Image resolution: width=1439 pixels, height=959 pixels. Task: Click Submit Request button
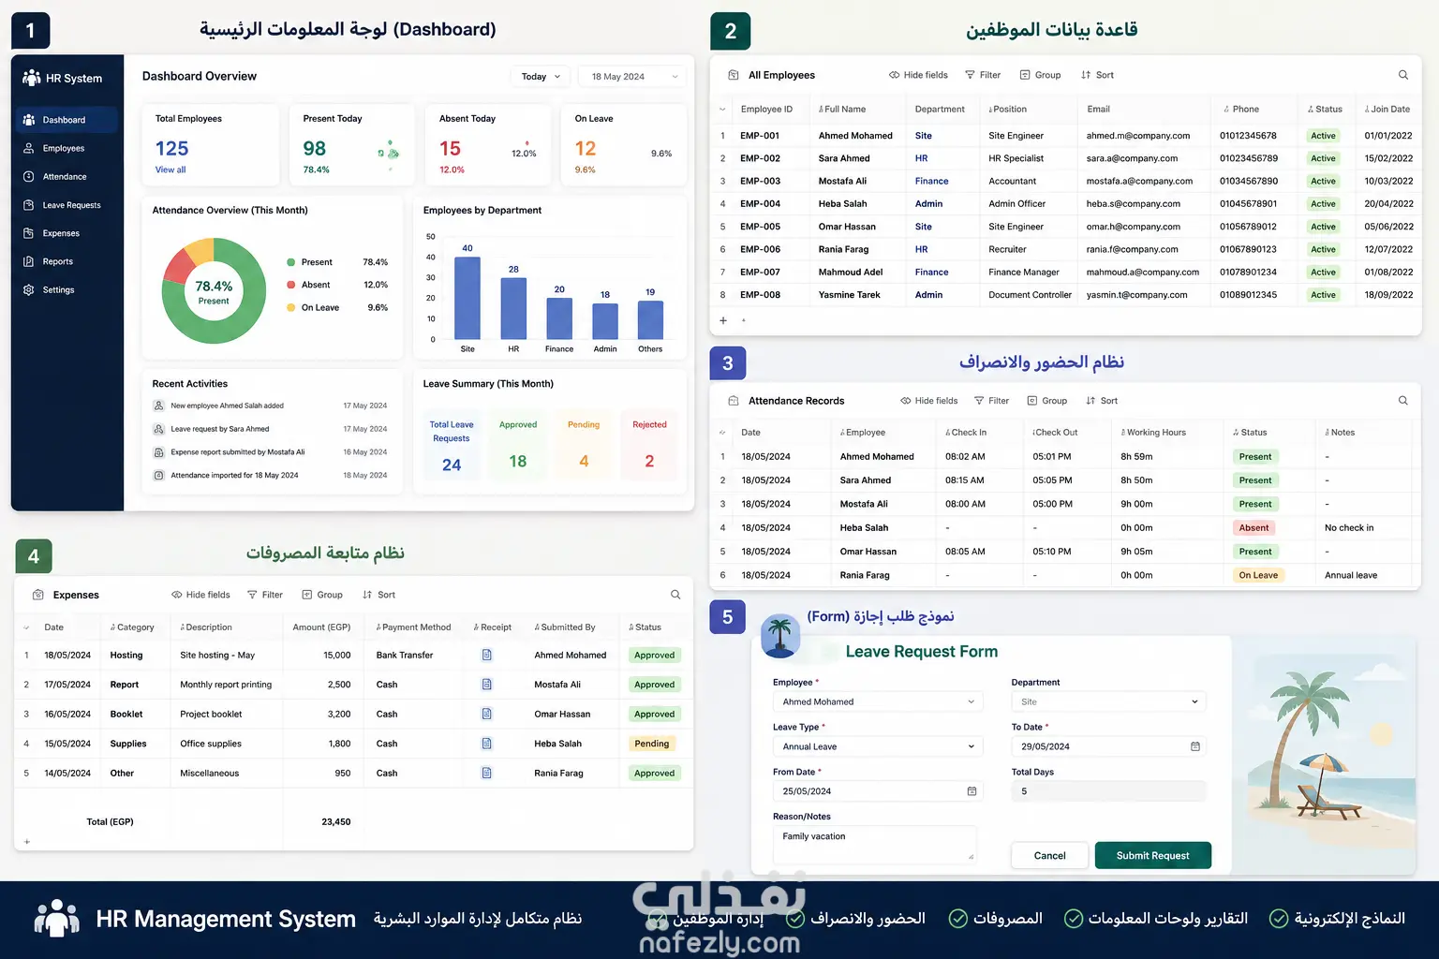(x=1152, y=855)
